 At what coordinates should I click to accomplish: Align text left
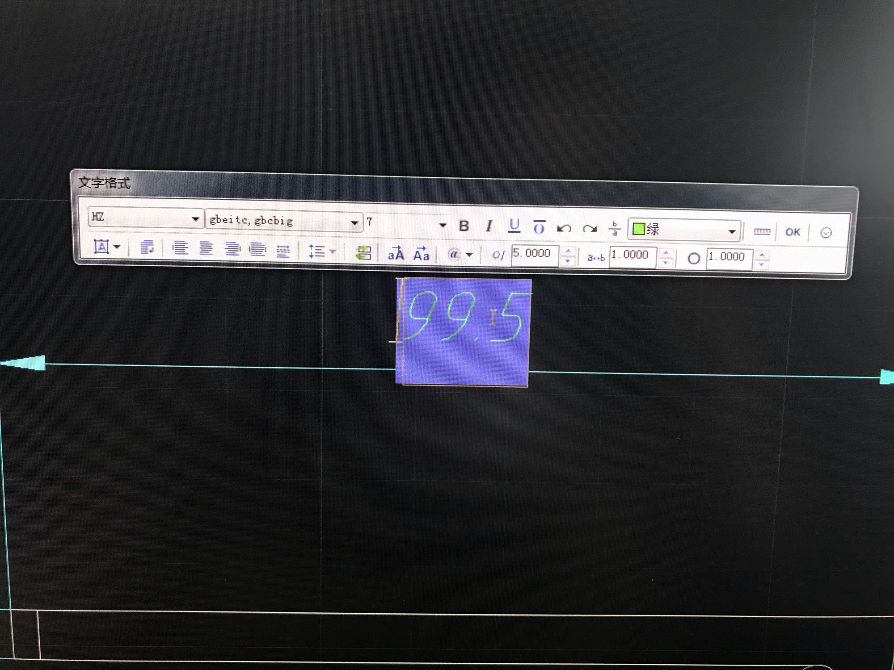pos(180,248)
